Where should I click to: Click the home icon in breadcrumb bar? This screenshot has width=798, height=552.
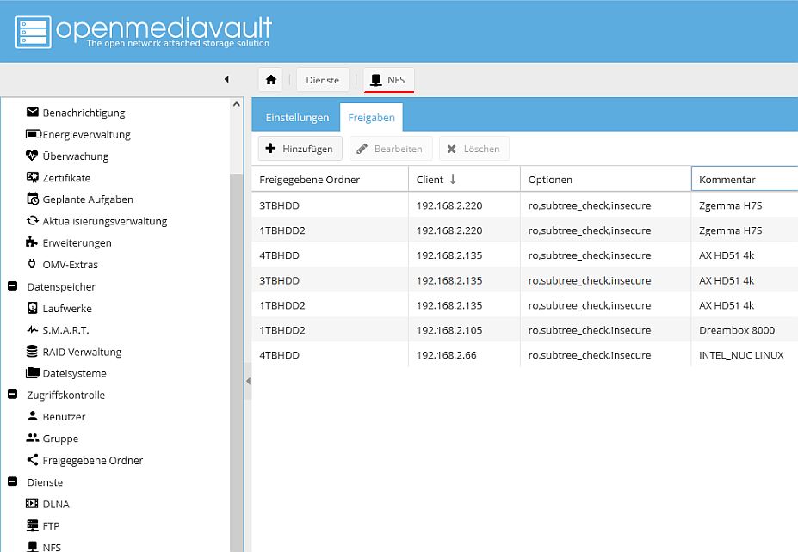pyautogui.click(x=271, y=80)
